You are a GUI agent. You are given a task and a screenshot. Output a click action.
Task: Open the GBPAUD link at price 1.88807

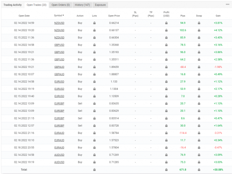click(x=59, y=74)
